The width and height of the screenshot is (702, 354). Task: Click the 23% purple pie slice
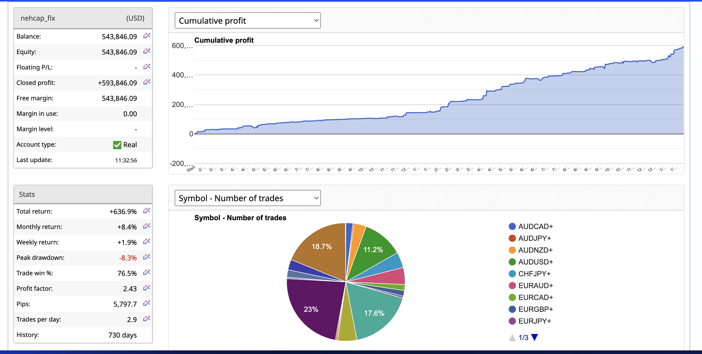pos(311,309)
